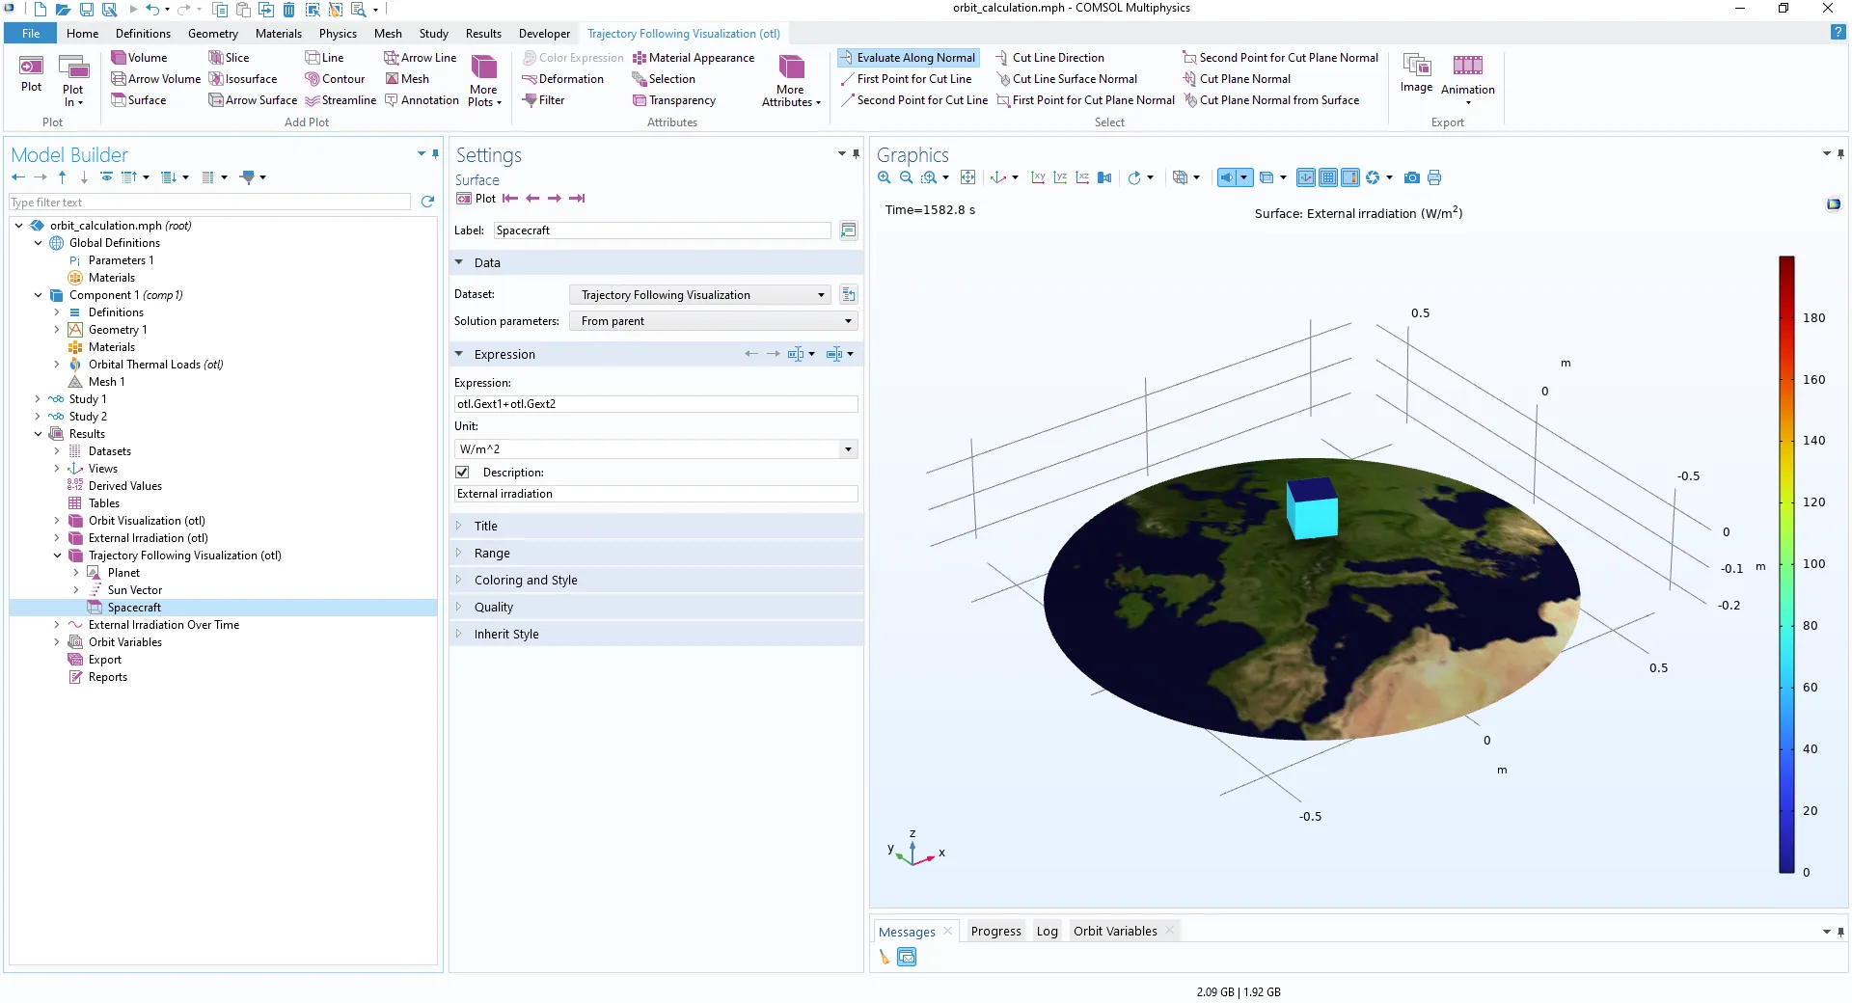The image size is (1852, 1003).
Task: Open the File menu button
Action: pyautogui.click(x=31, y=34)
